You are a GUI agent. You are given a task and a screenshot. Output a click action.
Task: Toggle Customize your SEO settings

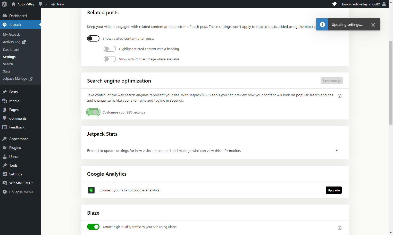pyautogui.click(x=93, y=112)
